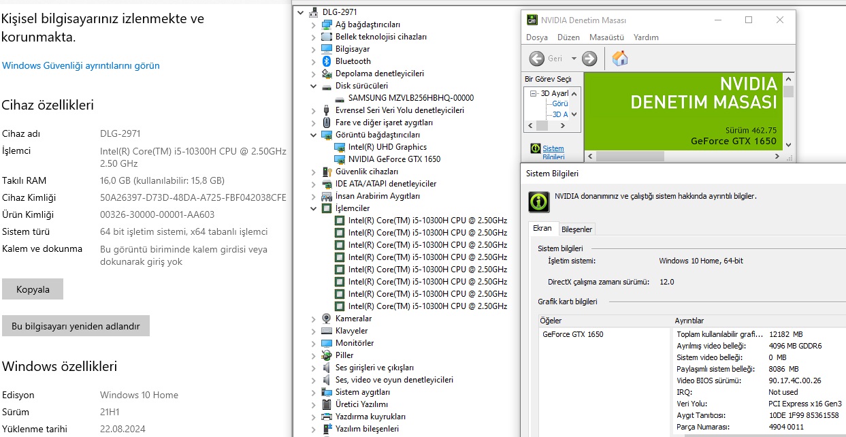This screenshot has width=846, height=437.
Task: Collapse the Görüntü bağdaştırıcıları node
Action: [x=313, y=135]
